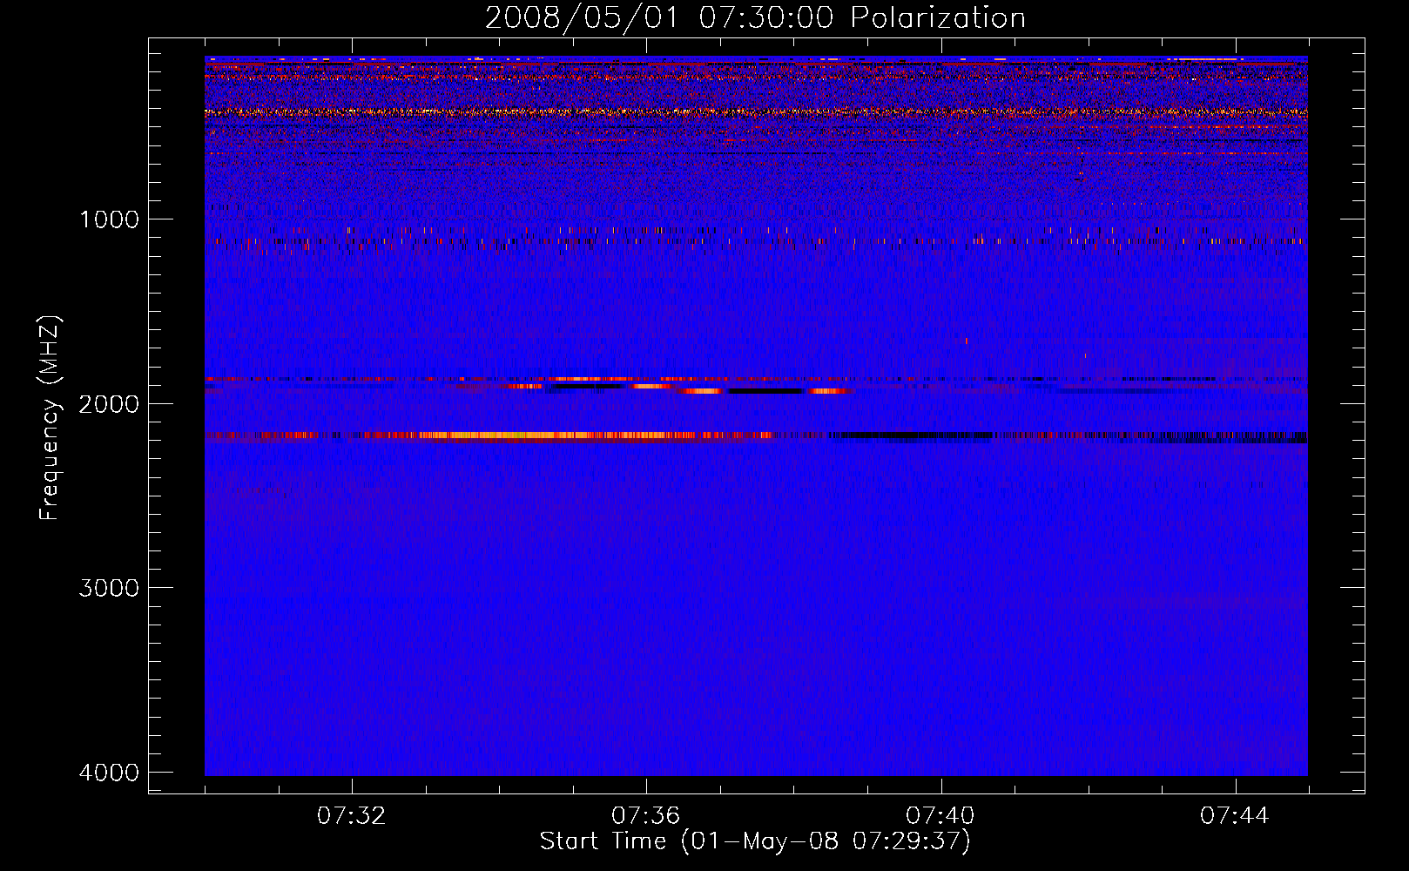
Task: Click the 07:40 time tick label
Action: (940, 816)
